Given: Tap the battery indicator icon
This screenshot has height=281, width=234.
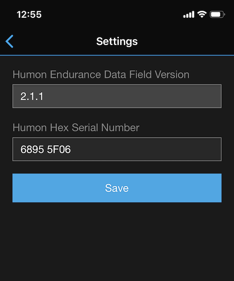Looking at the screenshot, I should (217, 14).
